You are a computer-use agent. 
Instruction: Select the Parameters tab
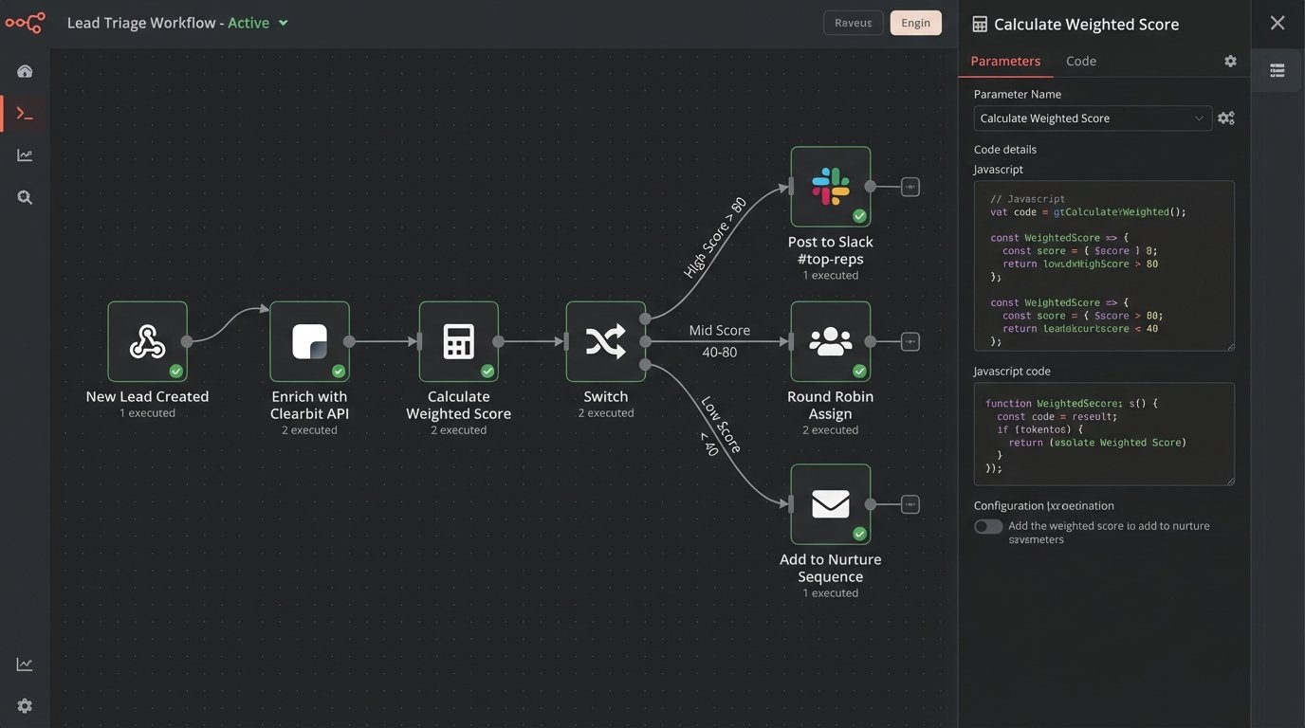coord(1005,60)
